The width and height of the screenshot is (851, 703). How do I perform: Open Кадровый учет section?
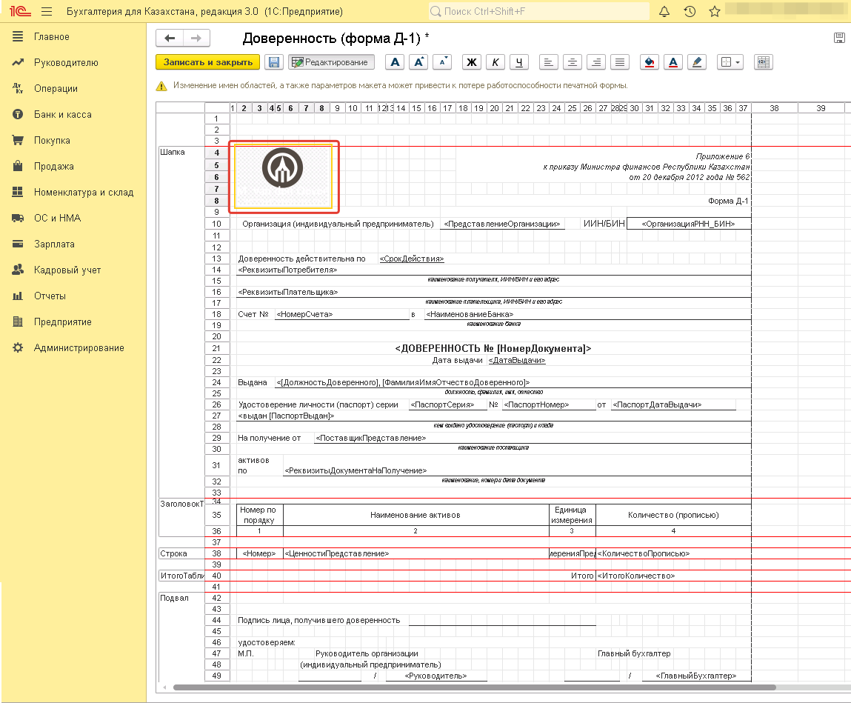(x=67, y=270)
